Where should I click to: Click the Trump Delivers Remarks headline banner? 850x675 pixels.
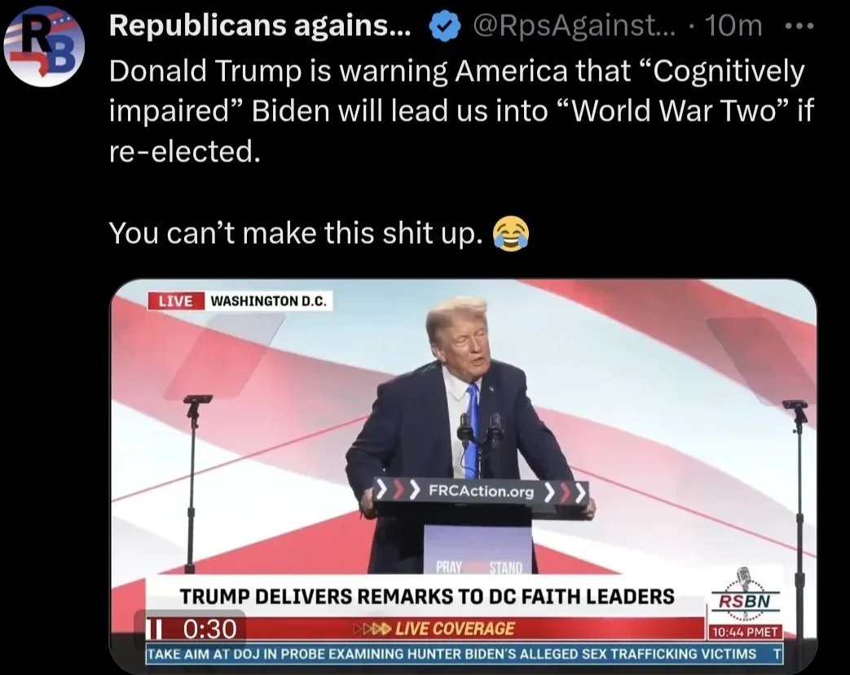[x=426, y=597]
